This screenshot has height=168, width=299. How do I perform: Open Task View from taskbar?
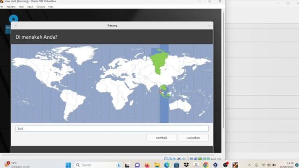[x=127, y=165]
